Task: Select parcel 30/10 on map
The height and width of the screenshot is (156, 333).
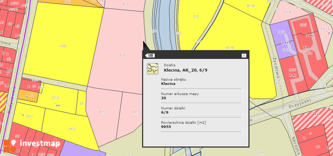Action: pyautogui.click(x=251, y=6)
